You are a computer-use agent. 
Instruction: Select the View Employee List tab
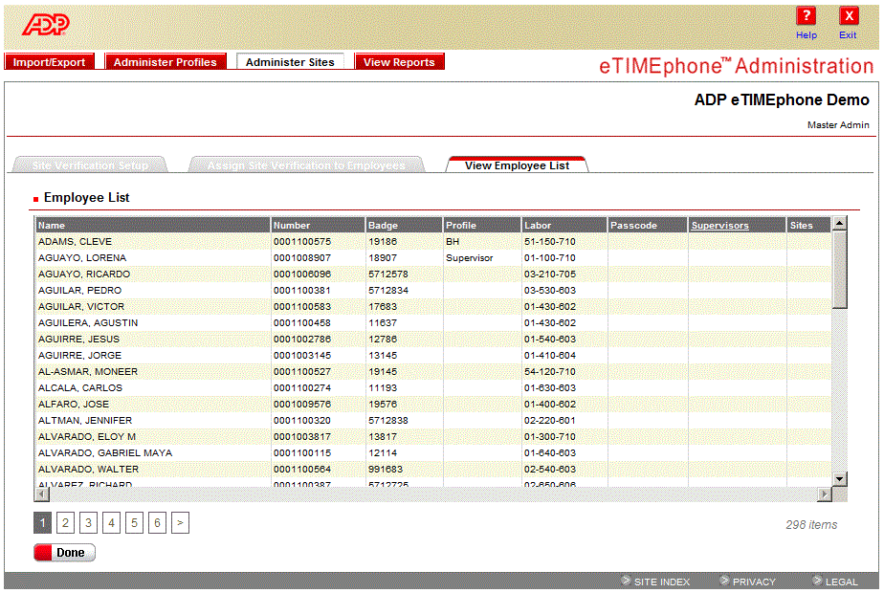(x=517, y=165)
